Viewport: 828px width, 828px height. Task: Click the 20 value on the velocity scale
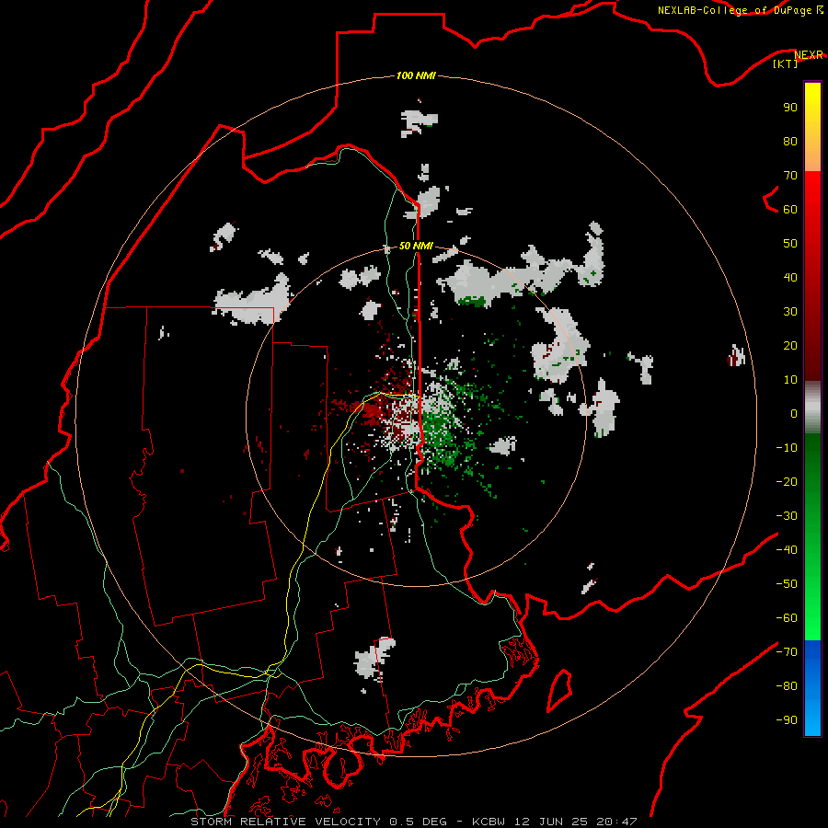[x=790, y=345]
